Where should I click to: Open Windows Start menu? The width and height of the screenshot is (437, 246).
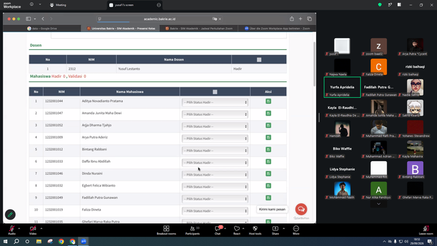(5, 241)
